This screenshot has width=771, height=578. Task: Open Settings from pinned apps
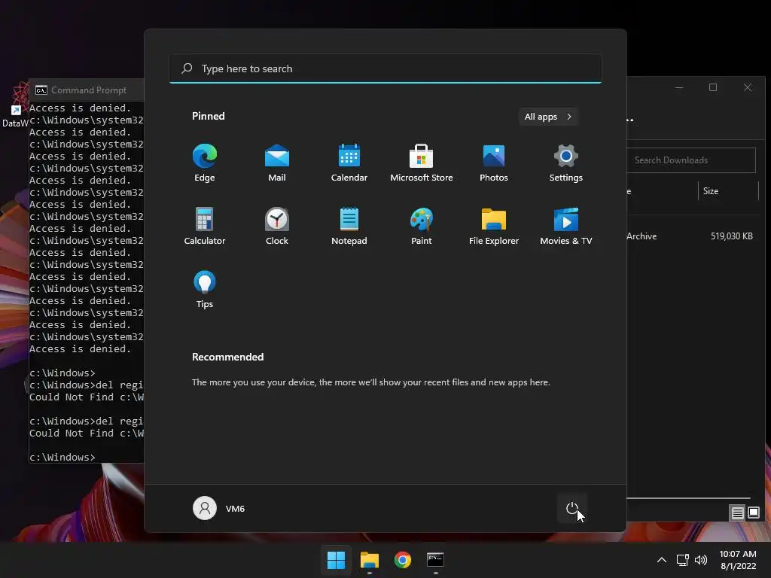coord(566,163)
